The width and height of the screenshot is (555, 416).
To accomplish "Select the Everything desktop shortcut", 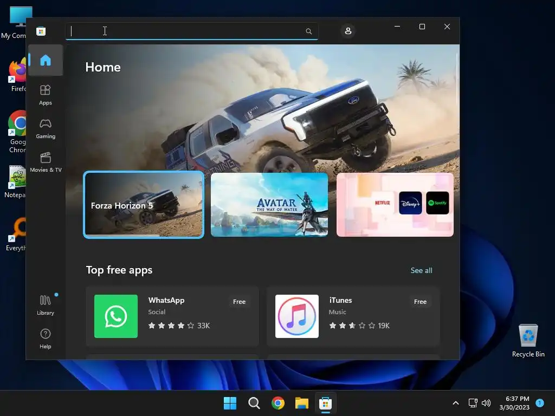I will click(16, 235).
